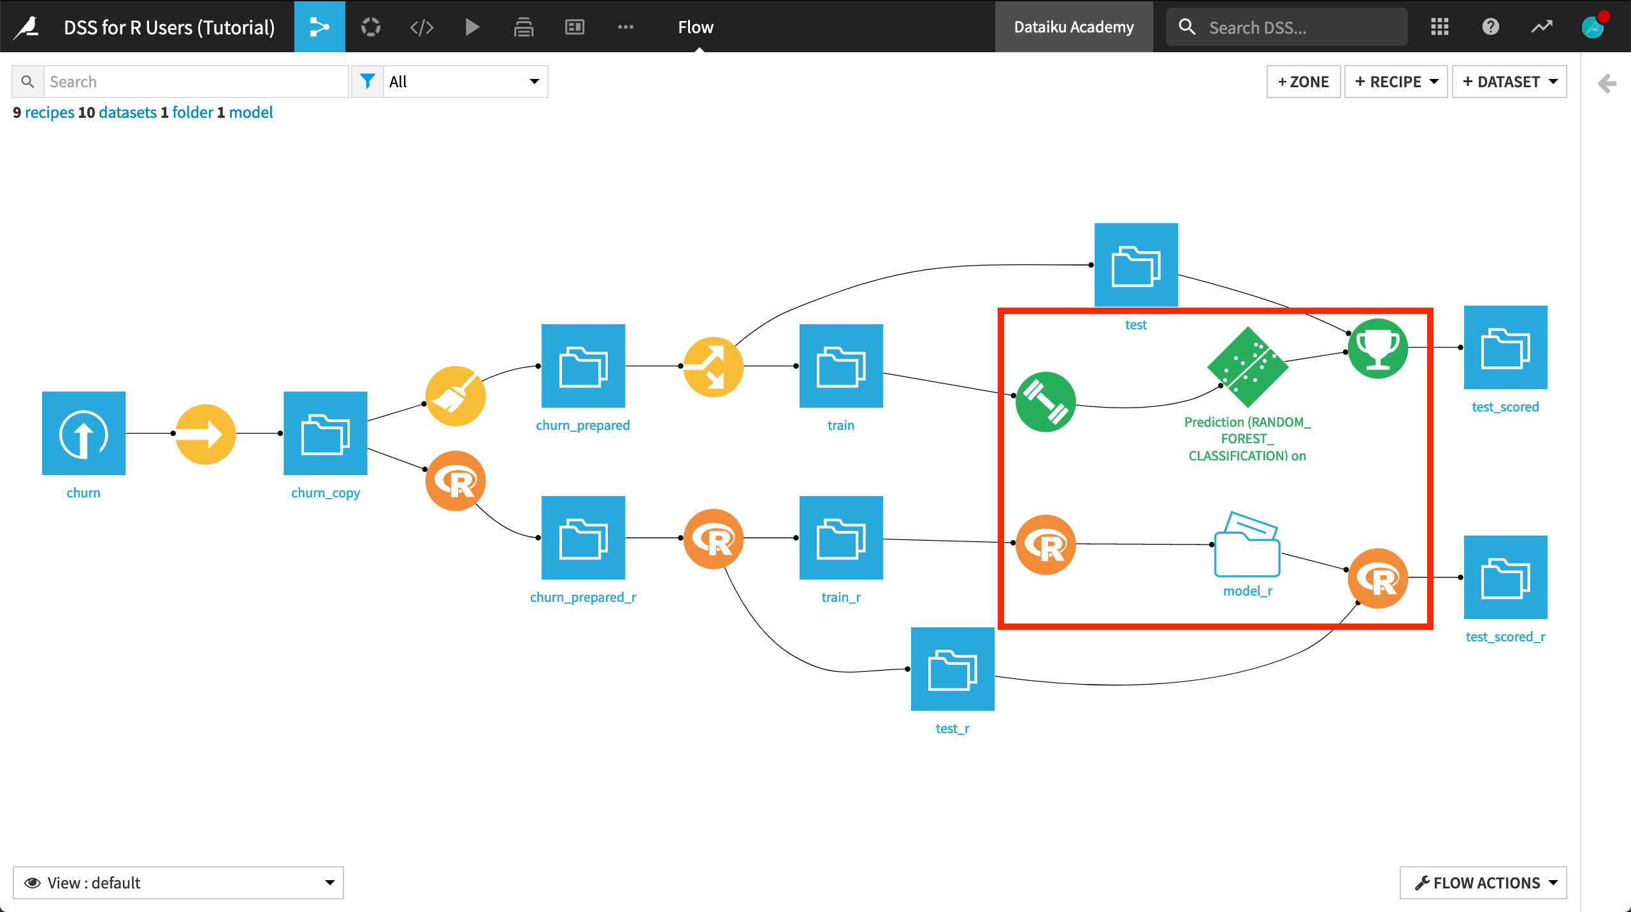Screen dimensions: 1631x912
Task: Open the Flow view icon in navbar
Action: (319, 27)
